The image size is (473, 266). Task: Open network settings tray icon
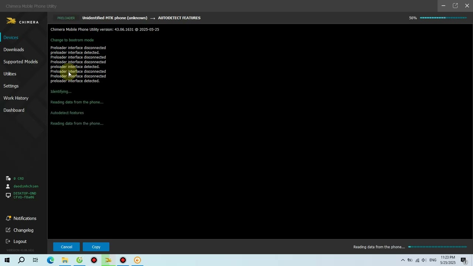tap(417, 260)
